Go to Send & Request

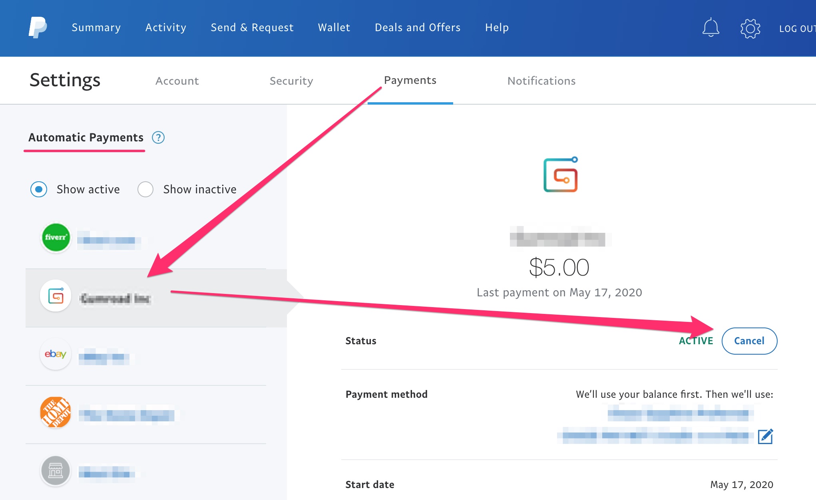coord(252,28)
